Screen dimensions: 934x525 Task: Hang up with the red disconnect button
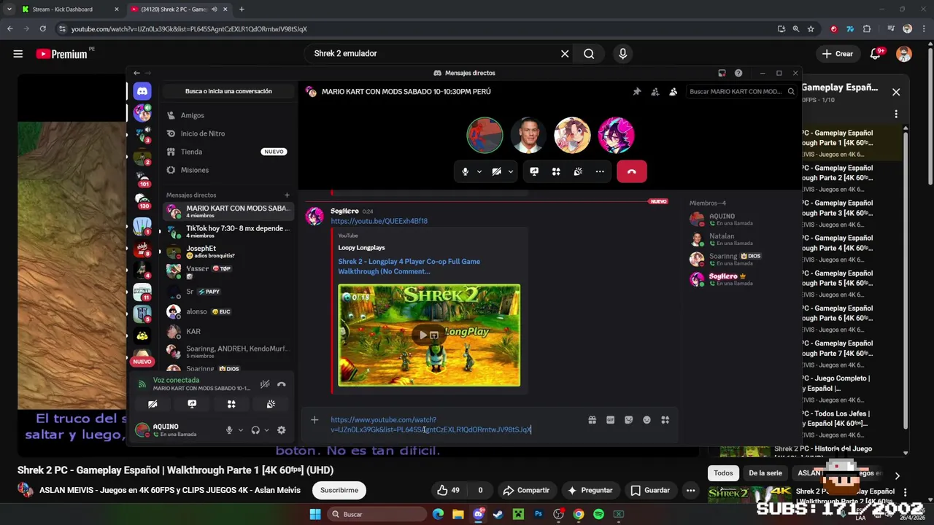[x=632, y=171]
